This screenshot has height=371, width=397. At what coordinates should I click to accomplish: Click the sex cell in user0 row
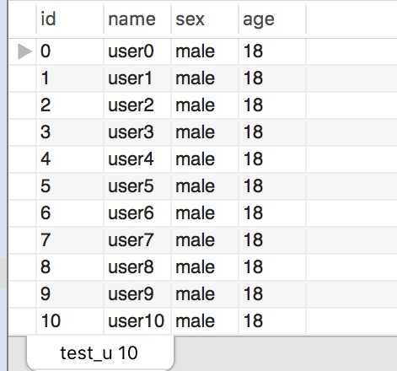205,51
